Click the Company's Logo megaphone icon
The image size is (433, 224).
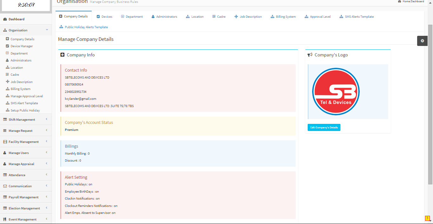[310, 55]
